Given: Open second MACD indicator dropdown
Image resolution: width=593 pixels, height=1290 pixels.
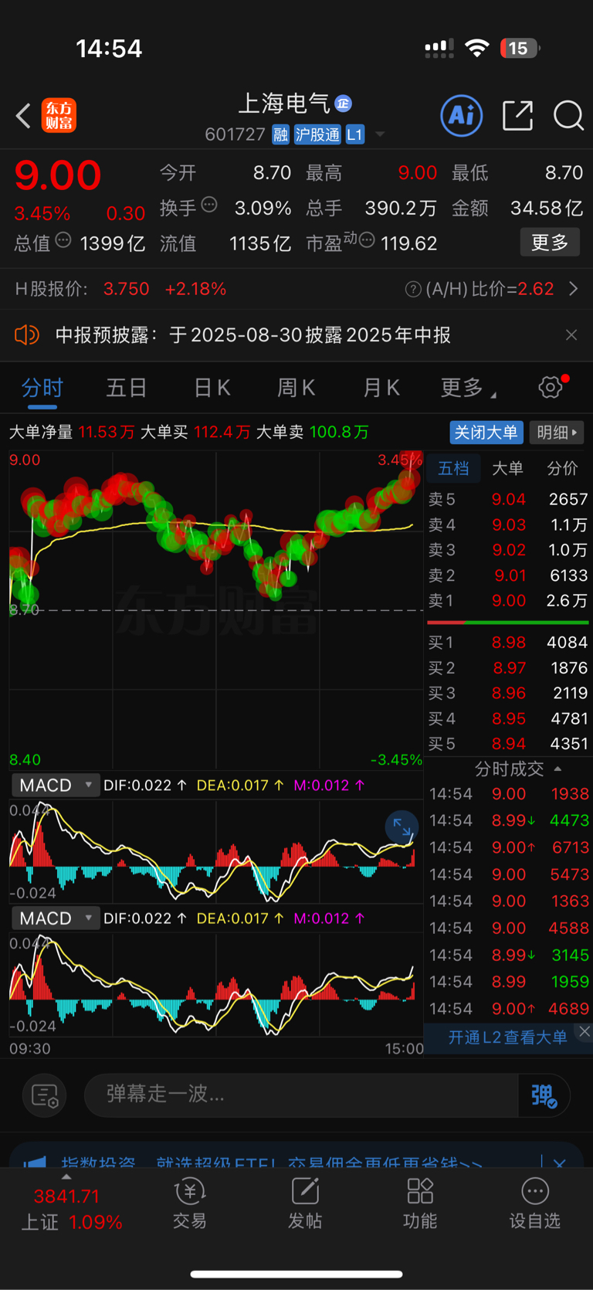Looking at the screenshot, I should point(55,918).
